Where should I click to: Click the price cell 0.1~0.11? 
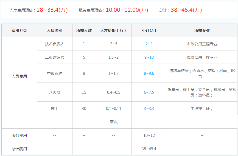tap(114, 108)
